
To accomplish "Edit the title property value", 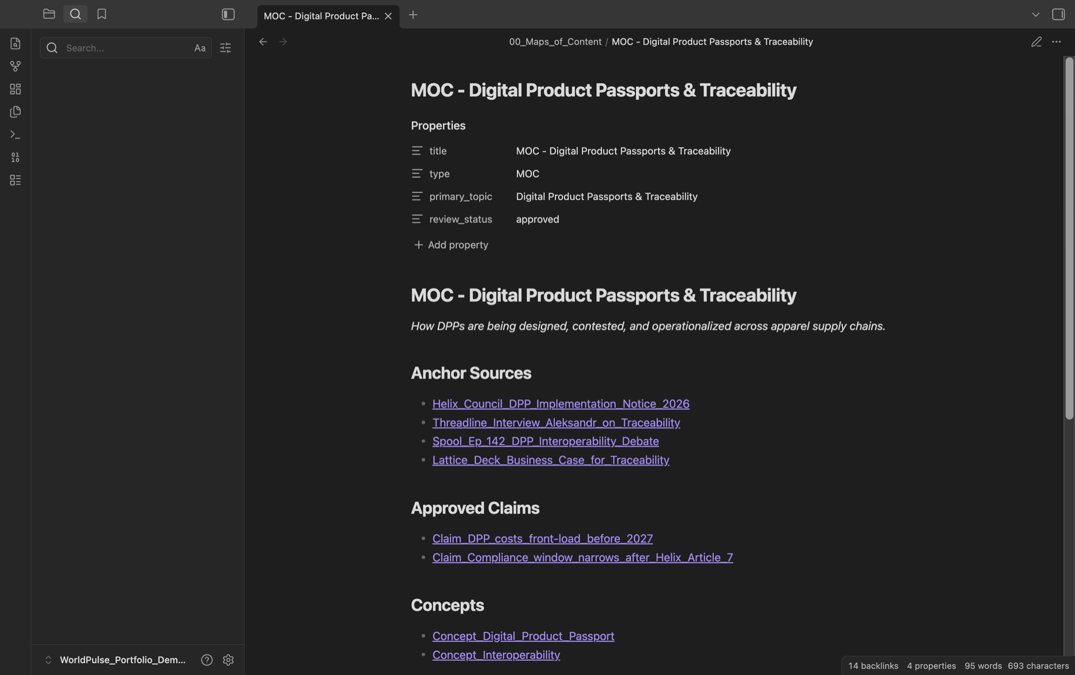I will pyautogui.click(x=623, y=151).
